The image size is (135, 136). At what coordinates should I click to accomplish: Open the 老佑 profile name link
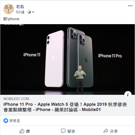tap(20, 7)
